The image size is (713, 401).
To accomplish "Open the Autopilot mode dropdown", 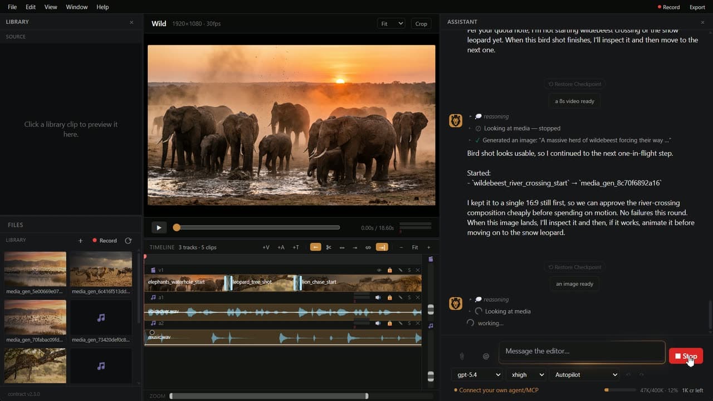I will [584, 375].
